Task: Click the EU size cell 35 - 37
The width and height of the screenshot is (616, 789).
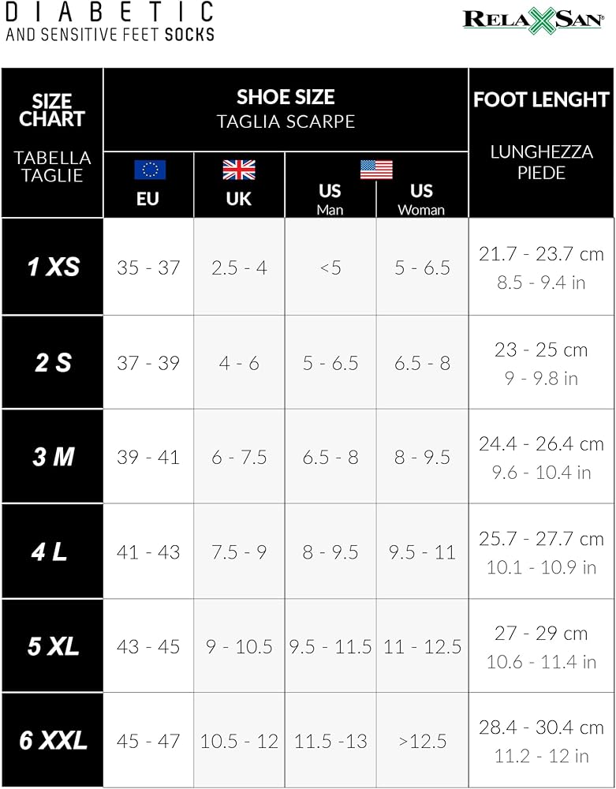Action: tap(148, 267)
